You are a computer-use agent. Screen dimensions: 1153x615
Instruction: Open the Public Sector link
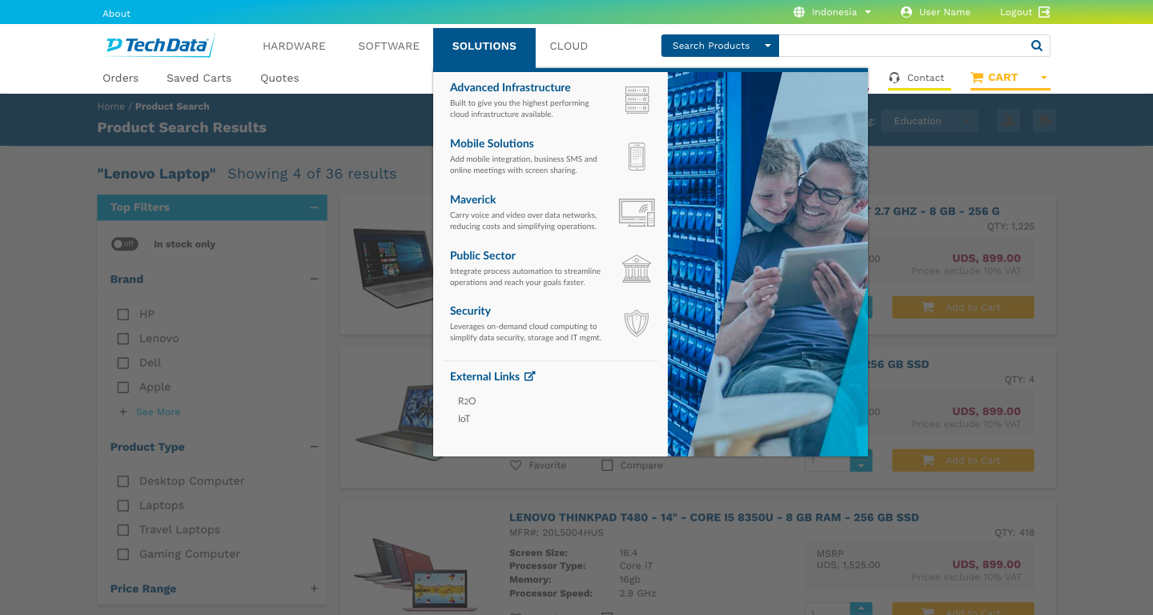pyautogui.click(x=483, y=255)
